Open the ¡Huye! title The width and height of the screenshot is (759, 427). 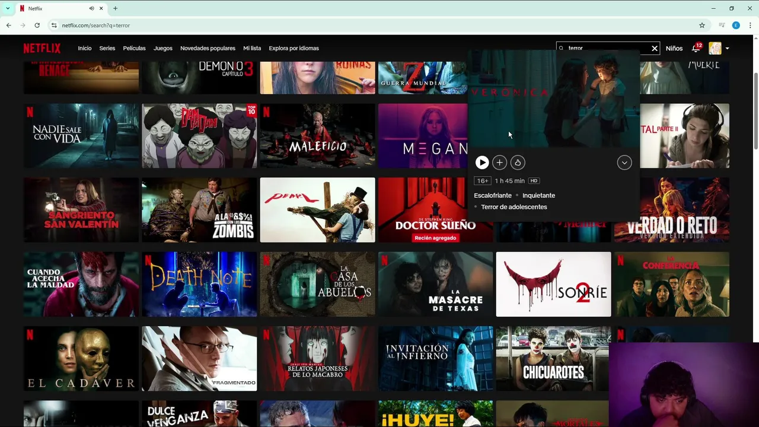coord(436,414)
